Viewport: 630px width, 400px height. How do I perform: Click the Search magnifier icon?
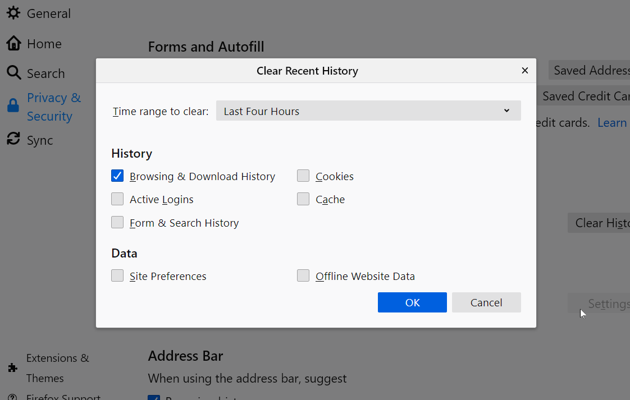tap(12, 73)
